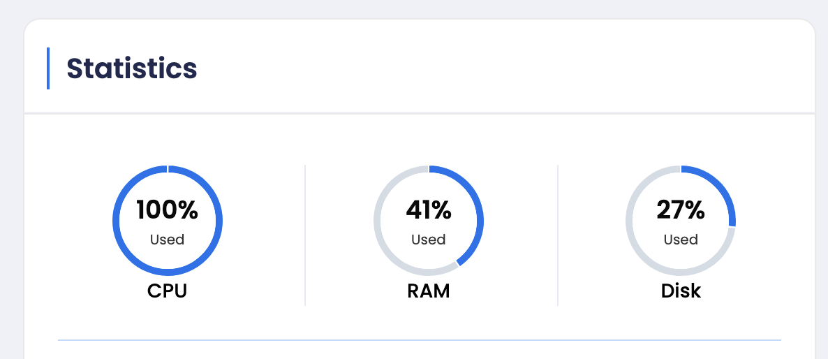Click the horizontal line below the gauges

point(419,340)
